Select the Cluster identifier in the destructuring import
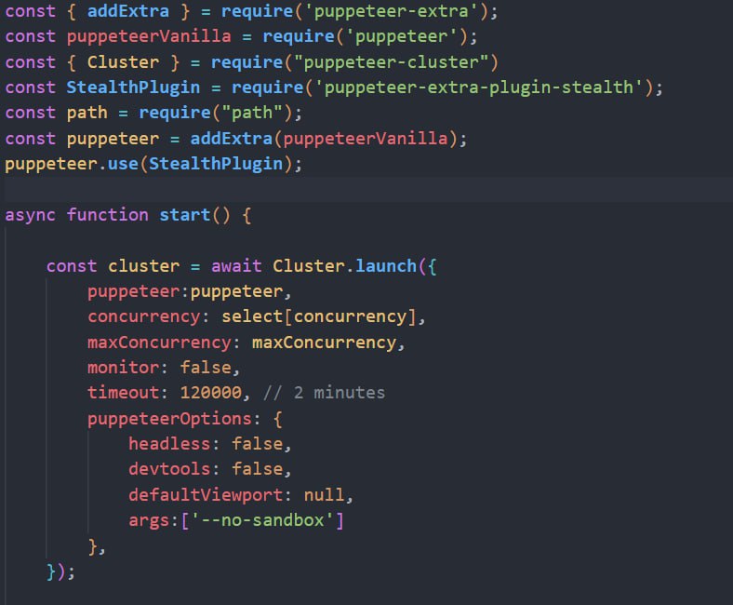The height and width of the screenshot is (605, 733). point(124,62)
